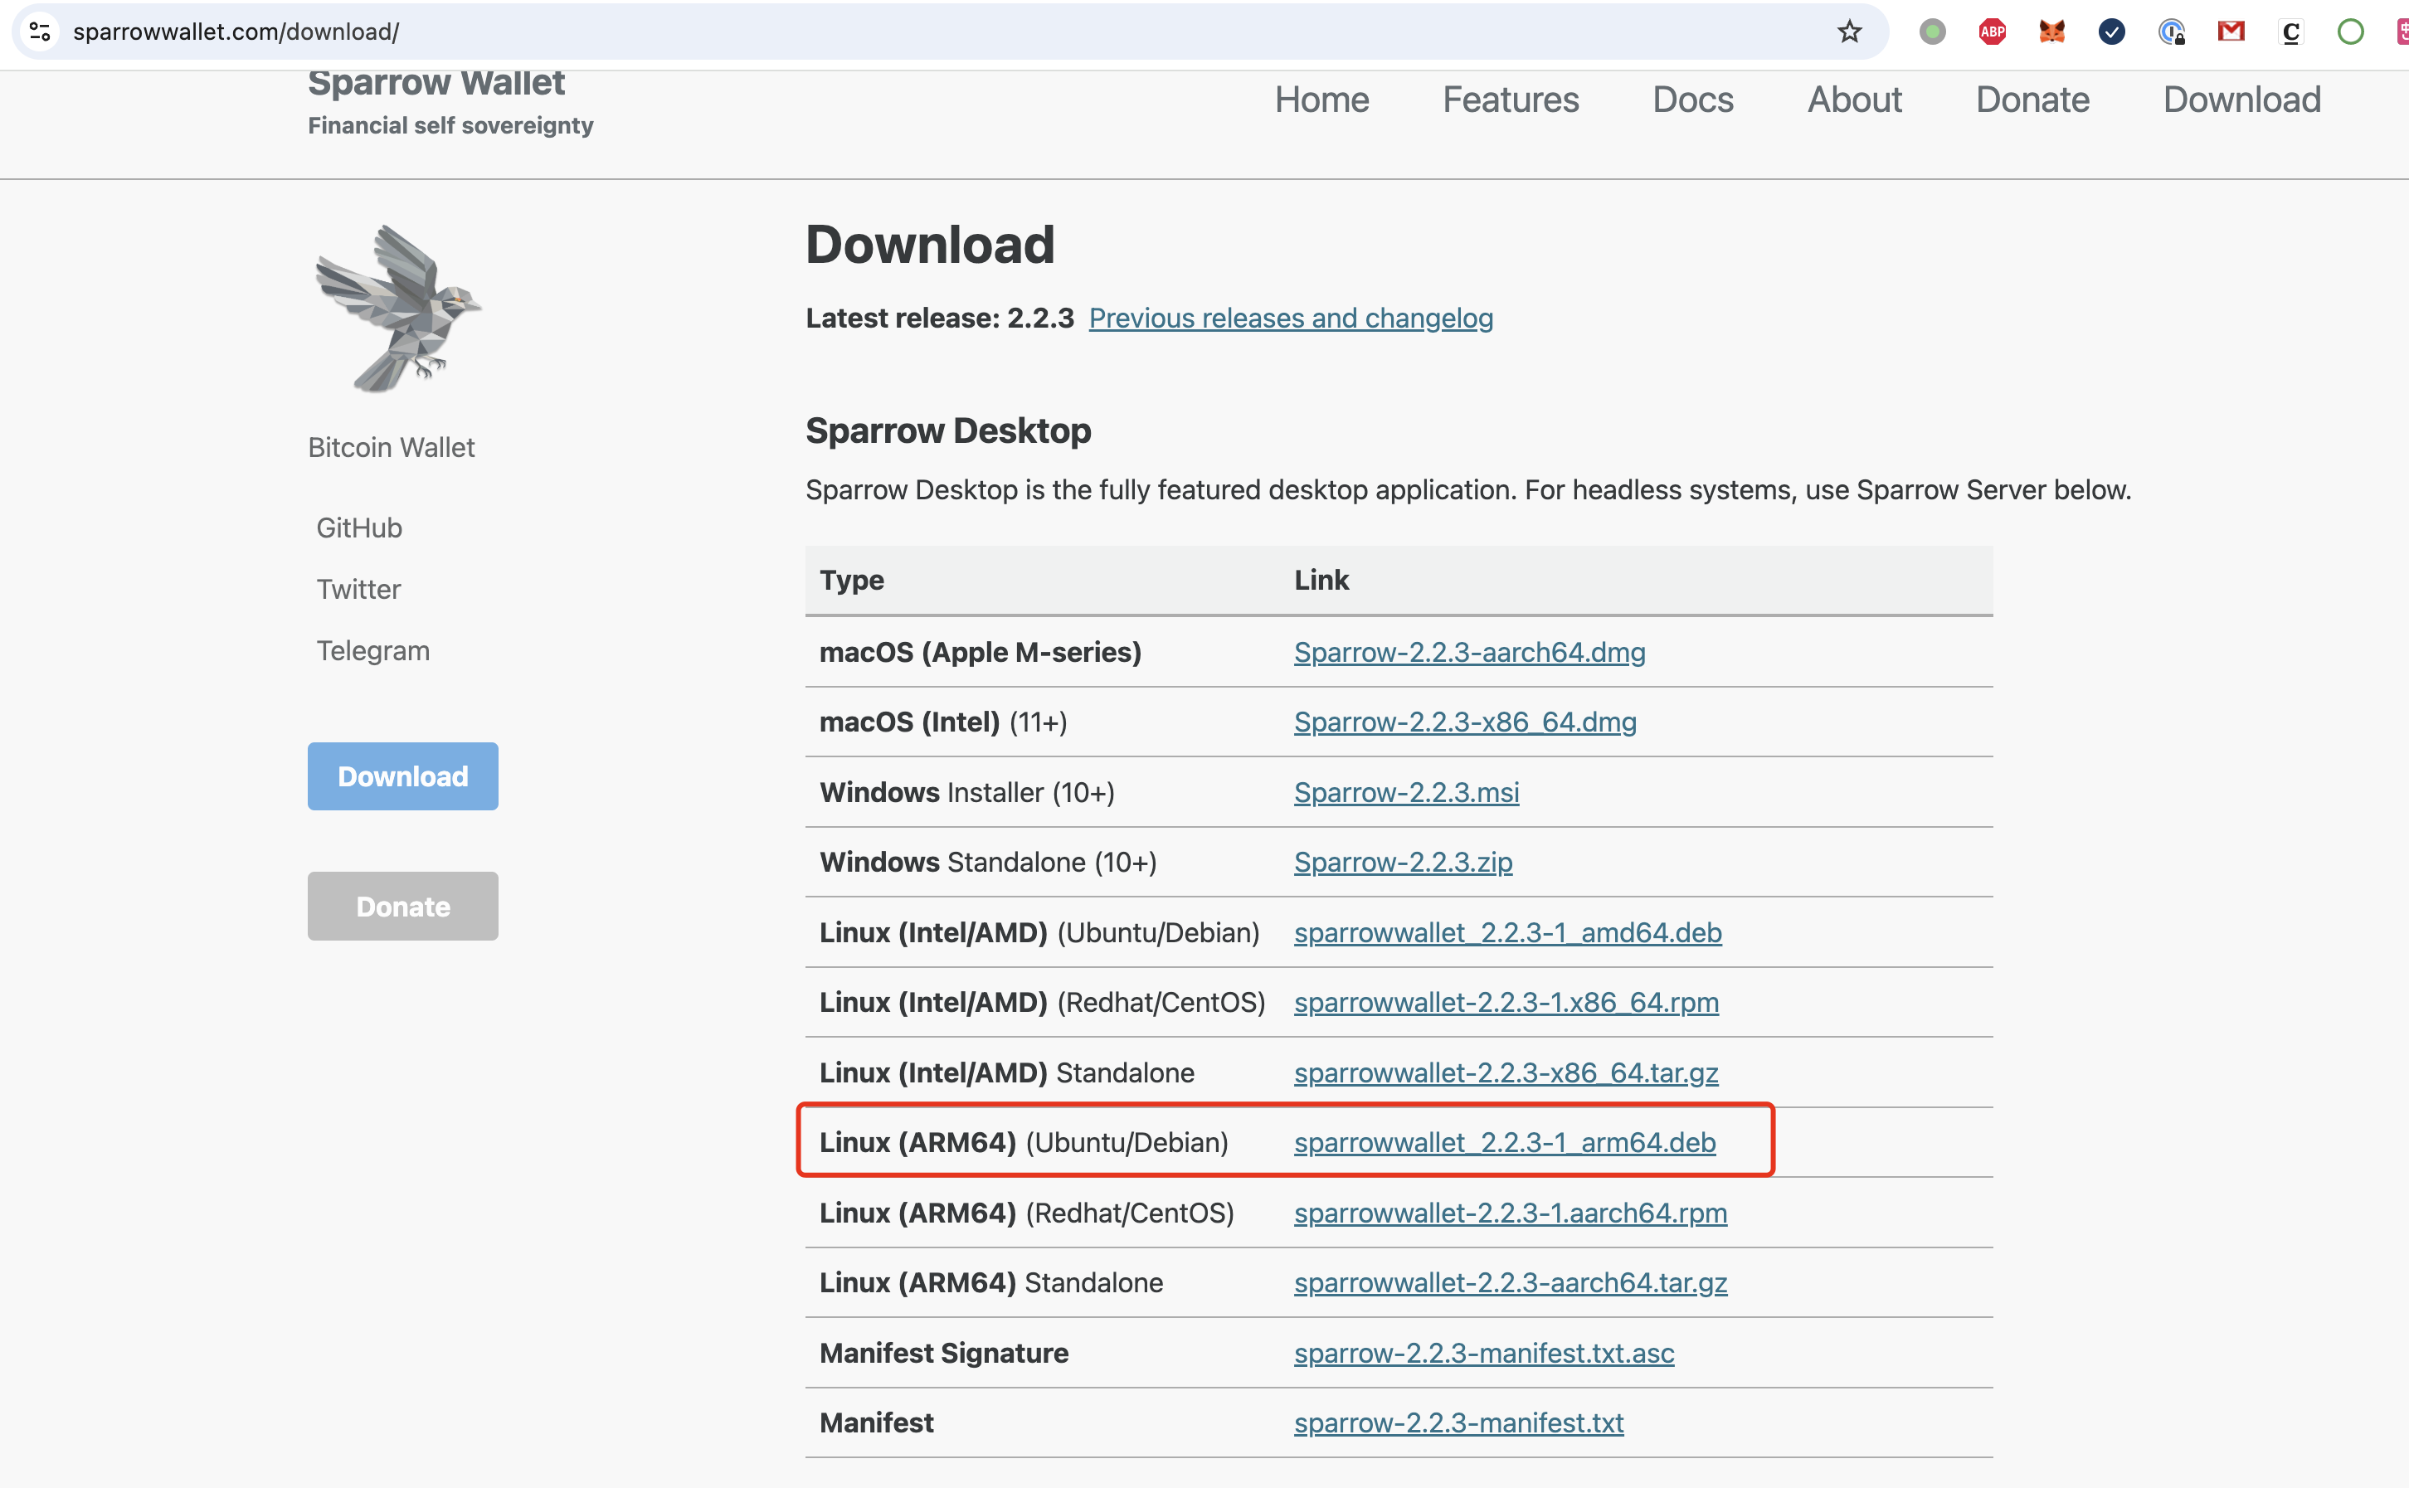Download Sparrow-2.2.3-aarch64.dmg

(x=1469, y=651)
